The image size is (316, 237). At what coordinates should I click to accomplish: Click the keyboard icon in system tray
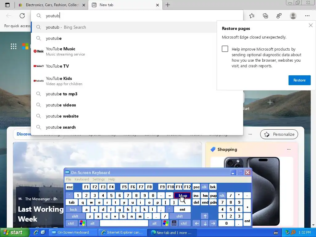click(276, 233)
